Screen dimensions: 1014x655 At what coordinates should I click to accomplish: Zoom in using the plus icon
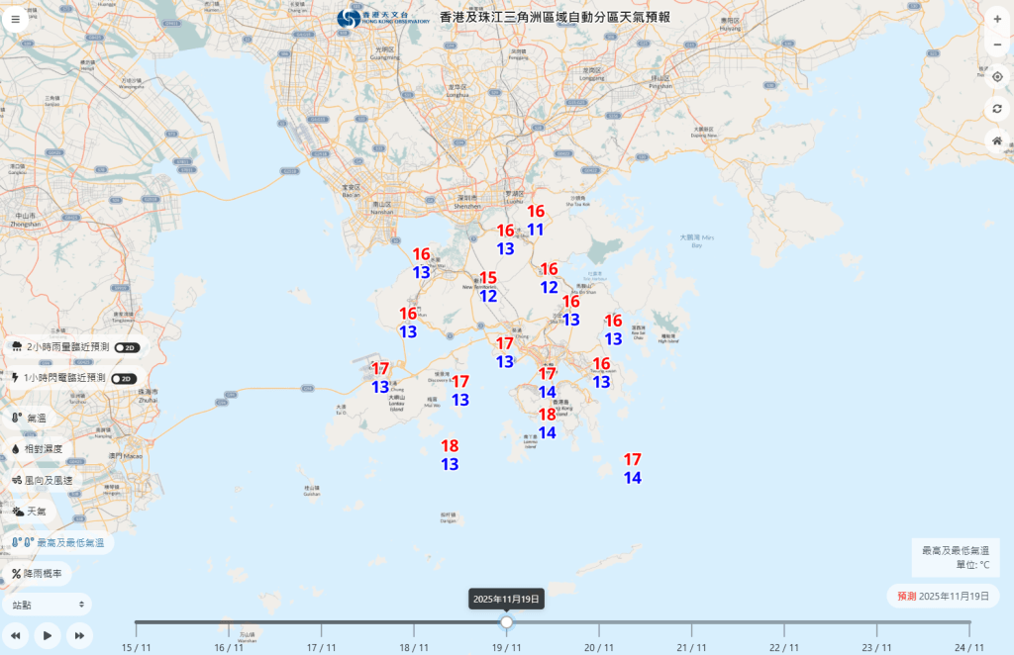pyautogui.click(x=997, y=17)
